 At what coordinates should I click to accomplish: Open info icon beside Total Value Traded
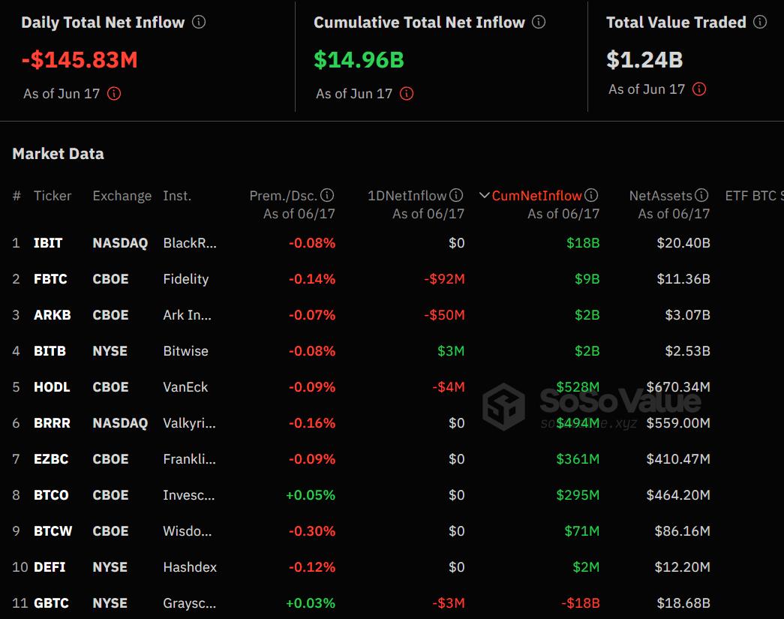pos(760,22)
